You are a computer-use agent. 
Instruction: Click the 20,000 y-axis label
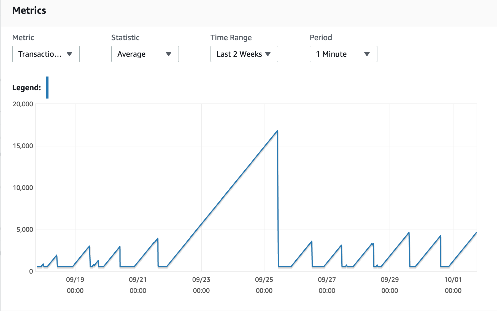23,104
